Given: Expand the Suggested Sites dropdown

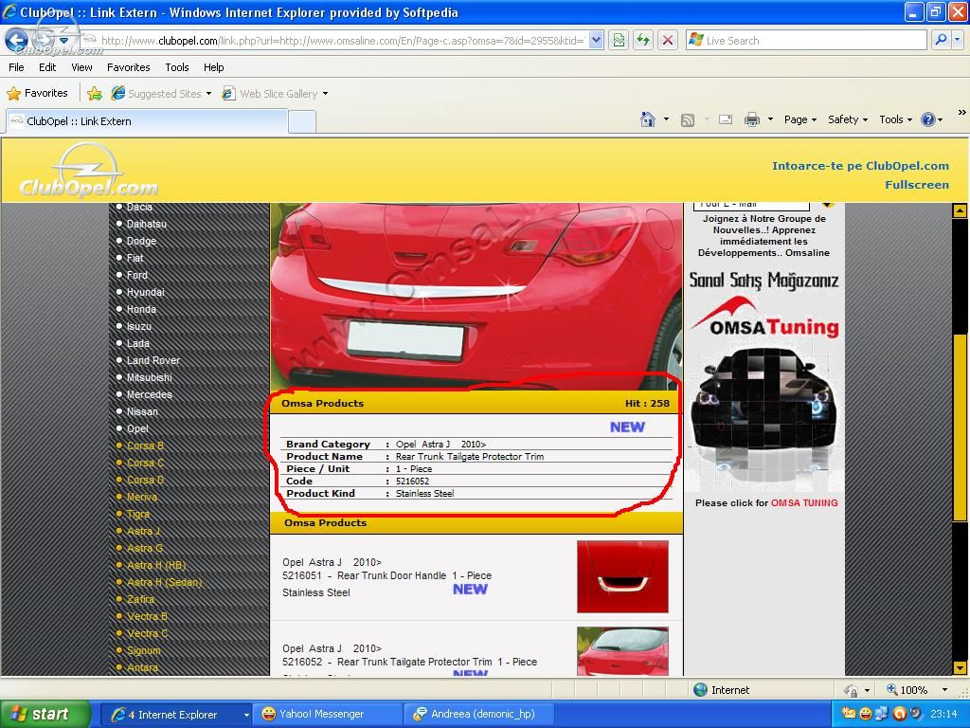Looking at the screenshot, I should tap(208, 94).
